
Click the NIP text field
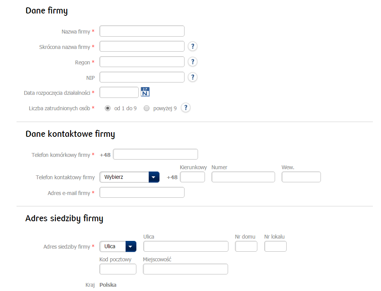point(142,77)
